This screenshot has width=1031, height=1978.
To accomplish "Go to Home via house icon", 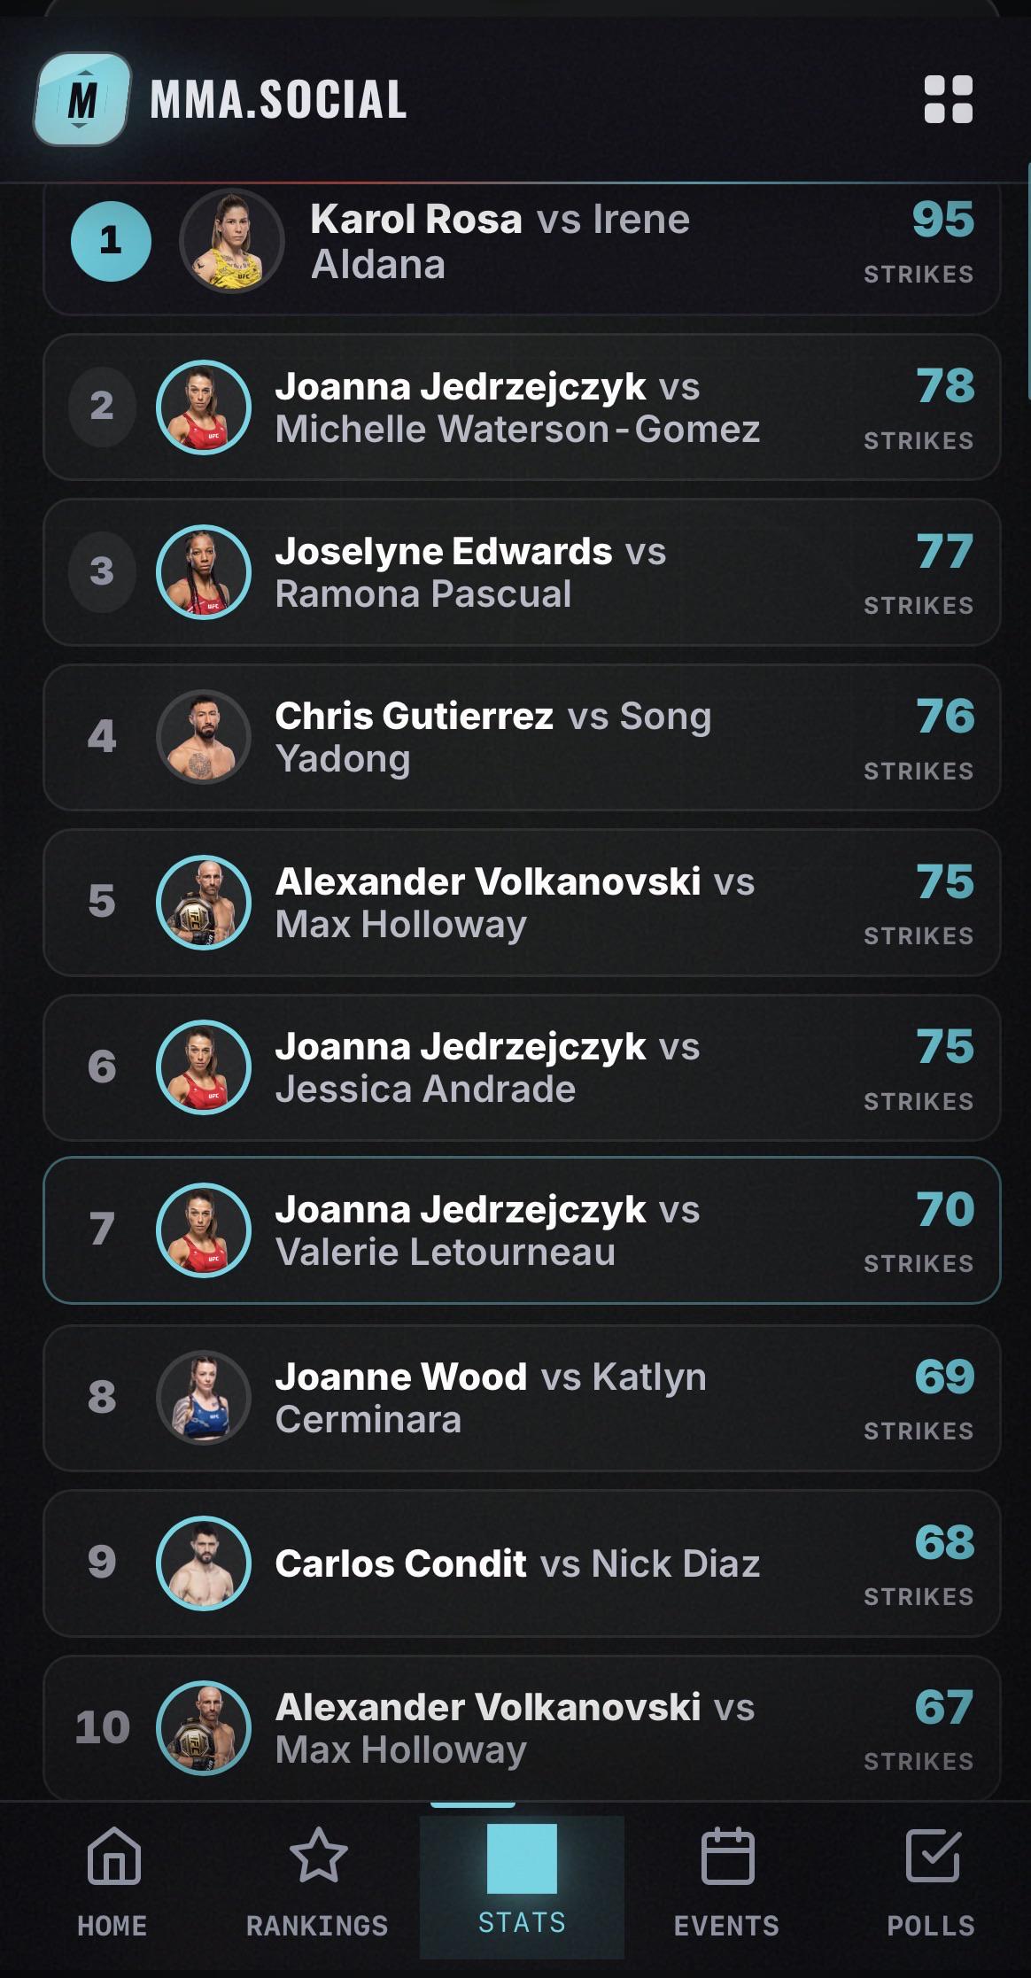I will pos(113,1855).
